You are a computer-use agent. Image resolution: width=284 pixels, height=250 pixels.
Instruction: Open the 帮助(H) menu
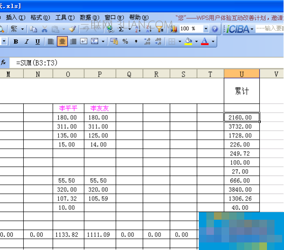click(x=139, y=18)
